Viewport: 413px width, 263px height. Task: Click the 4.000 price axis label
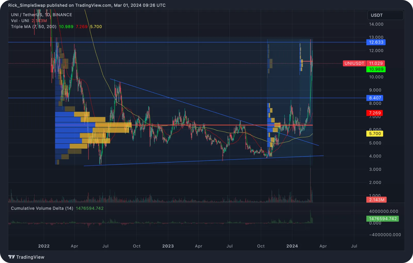tap(375, 156)
